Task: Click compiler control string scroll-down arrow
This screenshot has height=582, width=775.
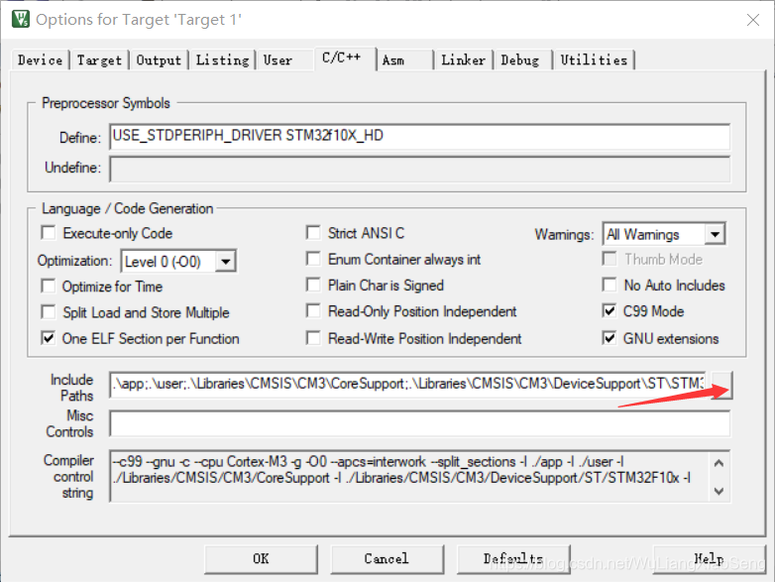Action: (x=720, y=491)
